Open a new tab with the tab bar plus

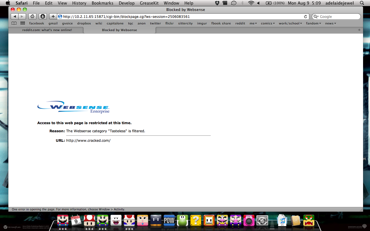(359, 30)
